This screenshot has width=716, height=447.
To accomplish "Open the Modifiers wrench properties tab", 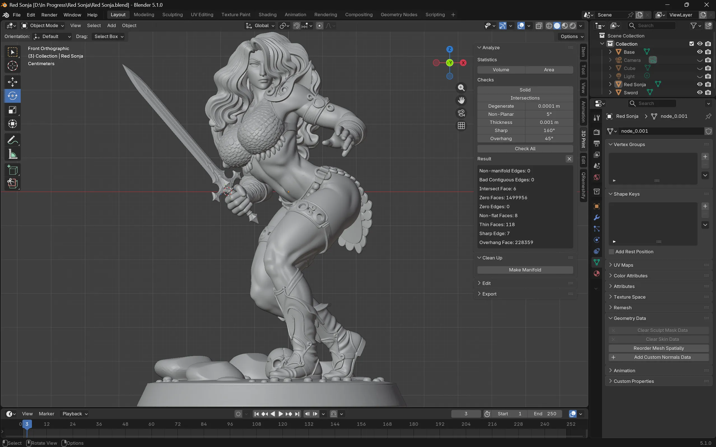I will click(596, 217).
